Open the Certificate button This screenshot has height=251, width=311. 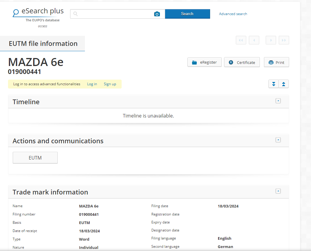click(x=242, y=62)
